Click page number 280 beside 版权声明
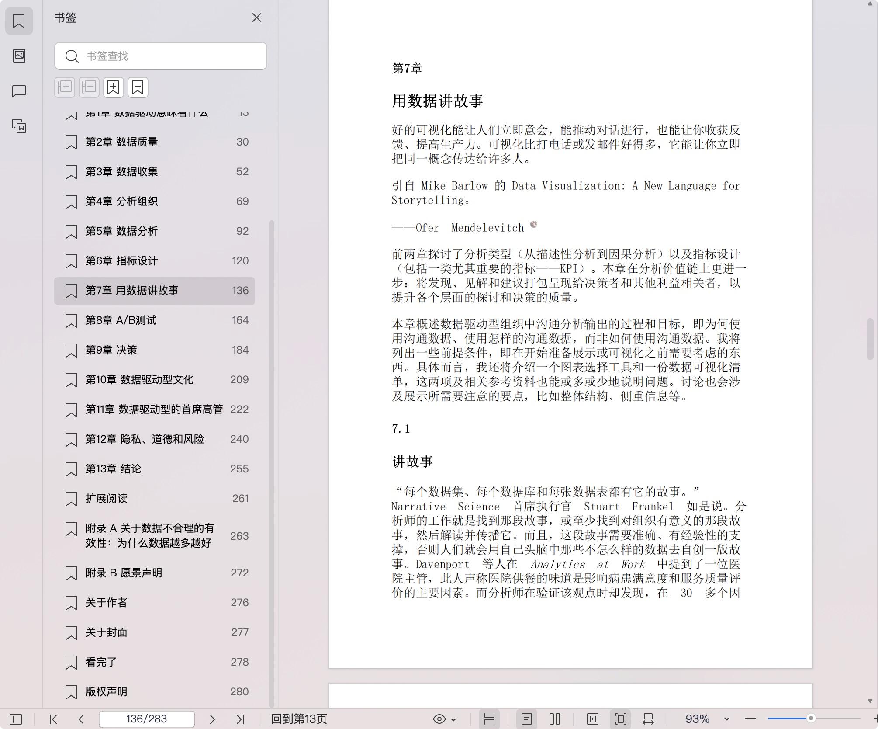This screenshot has width=878, height=729. pos(239,692)
